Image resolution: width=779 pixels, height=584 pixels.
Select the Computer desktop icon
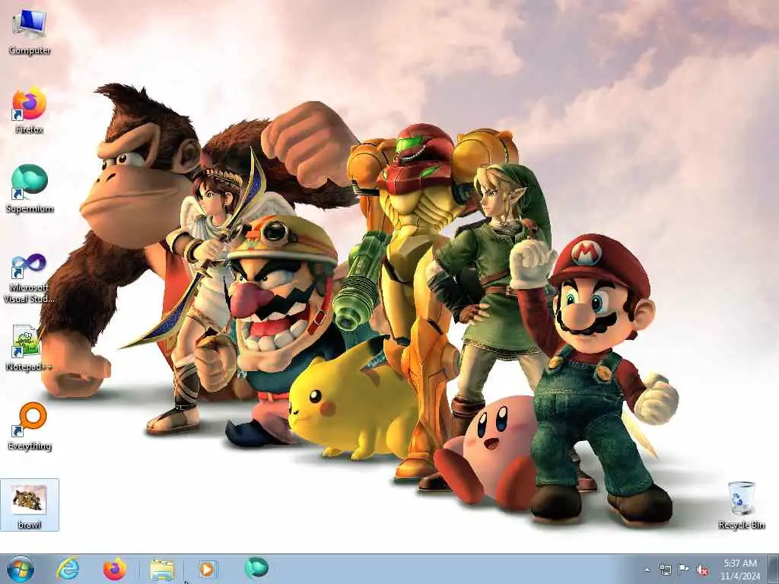(30, 32)
